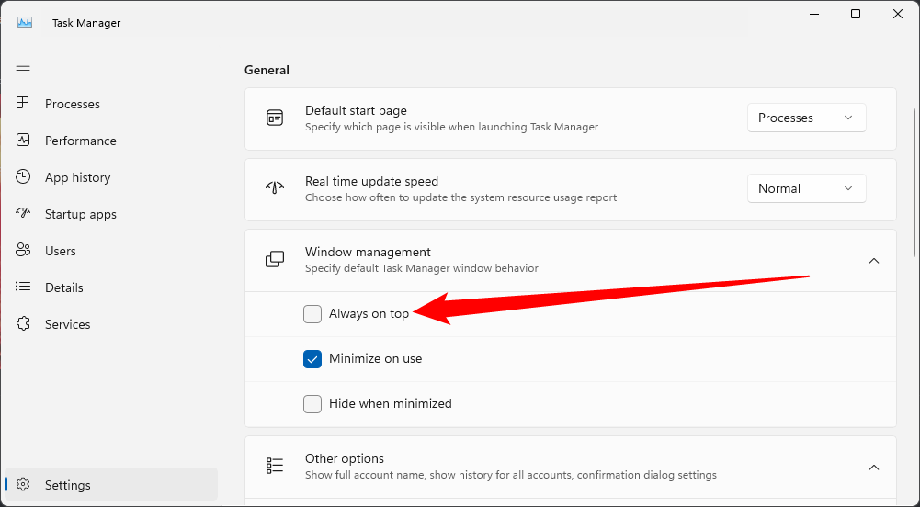Click the Real time update speed title text
920x507 pixels.
coord(372,181)
